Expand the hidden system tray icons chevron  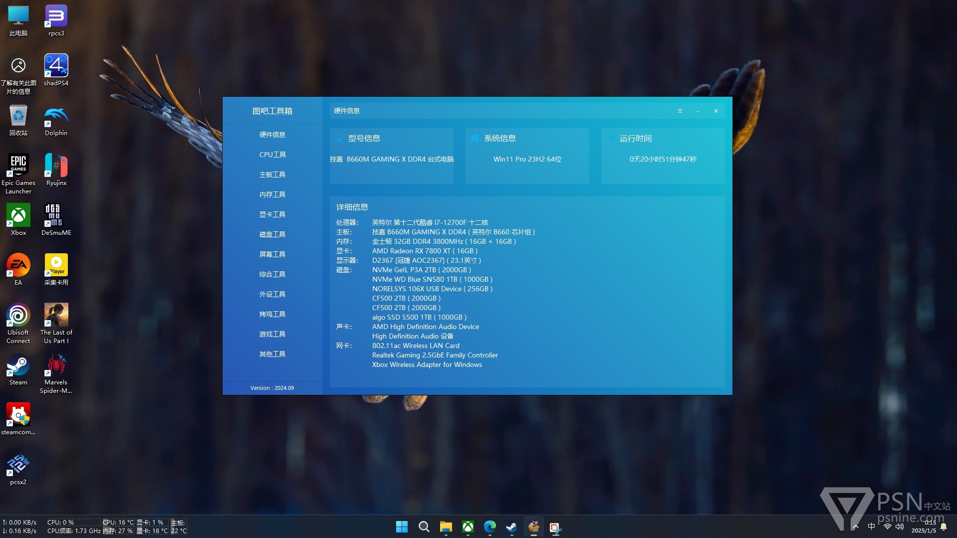click(x=855, y=527)
